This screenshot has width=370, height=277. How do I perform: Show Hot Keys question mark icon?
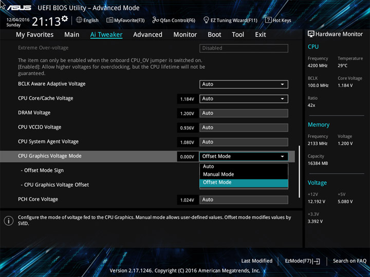click(x=268, y=20)
